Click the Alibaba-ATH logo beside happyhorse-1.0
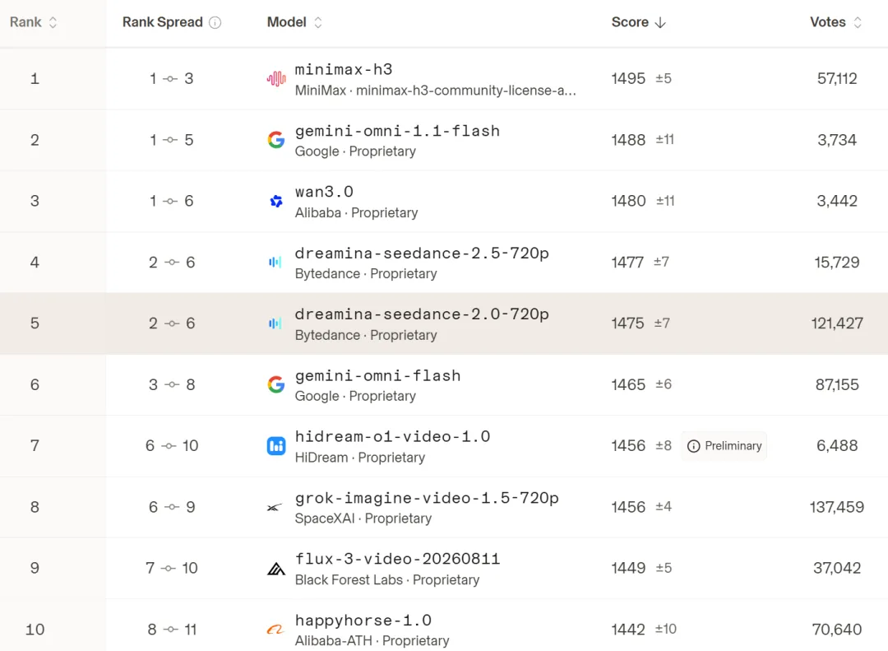The width and height of the screenshot is (888, 651). click(x=275, y=630)
